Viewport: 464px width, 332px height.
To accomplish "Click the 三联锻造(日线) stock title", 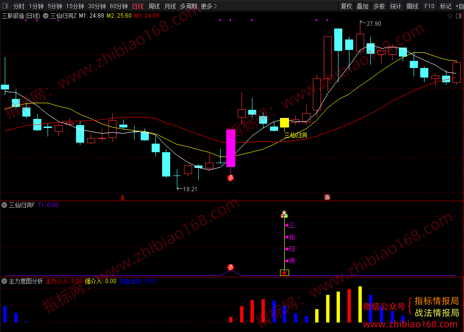I will click(21, 16).
